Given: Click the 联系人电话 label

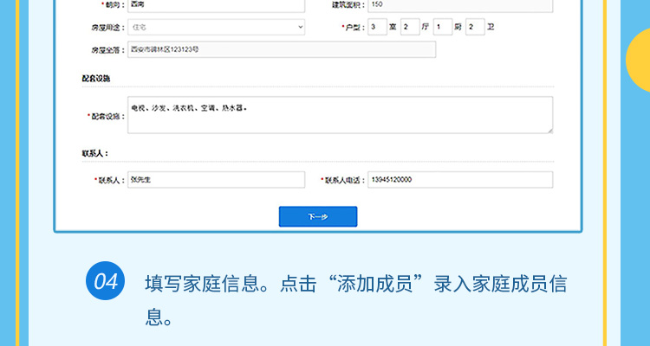Looking at the screenshot, I should coord(343,181).
